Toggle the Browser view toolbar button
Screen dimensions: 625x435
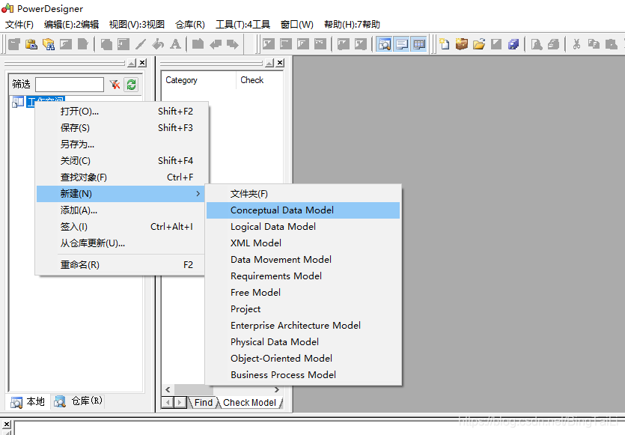[x=385, y=44]
